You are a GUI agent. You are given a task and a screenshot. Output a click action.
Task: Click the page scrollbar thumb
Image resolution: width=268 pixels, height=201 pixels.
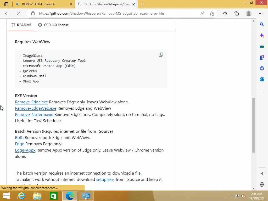(x=253, y=125)
